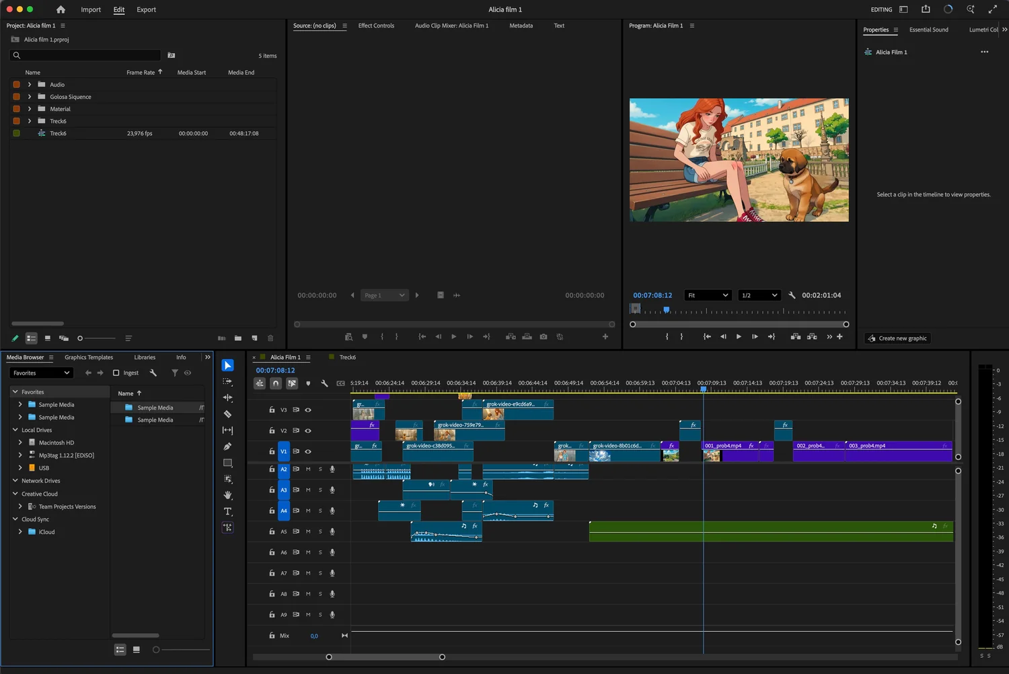1009x674 pixels.
Task: Click Export Frame camera in Source monitor
Action: (x=544, y=336)
